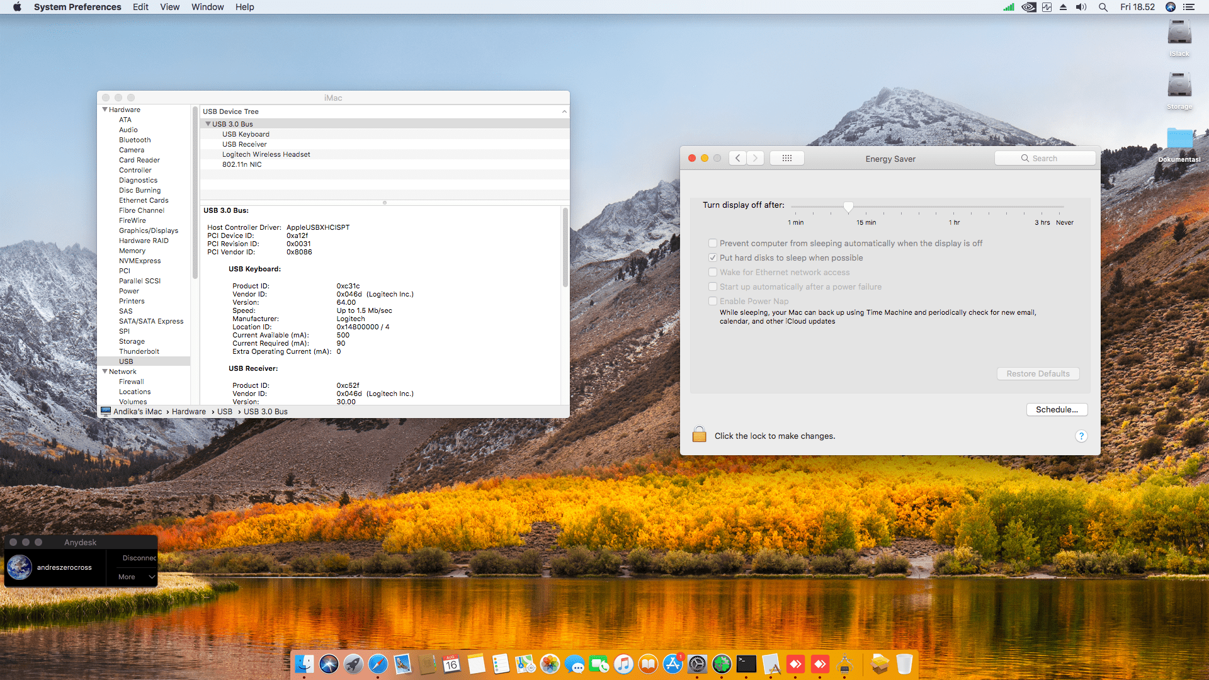
Task: Enable Wake for Ethernet network access
Action: (713, 272)
